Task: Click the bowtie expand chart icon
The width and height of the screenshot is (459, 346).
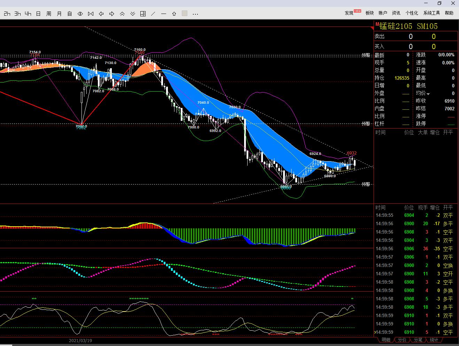Action: click(91, 14)
